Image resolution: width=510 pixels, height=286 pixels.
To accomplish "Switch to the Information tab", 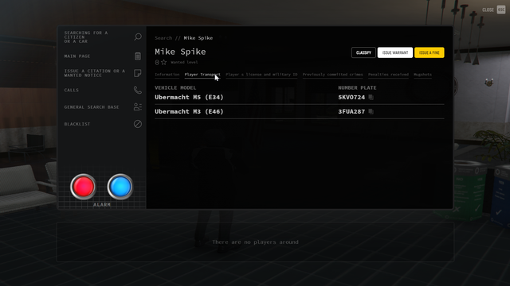I will [167, 75].
